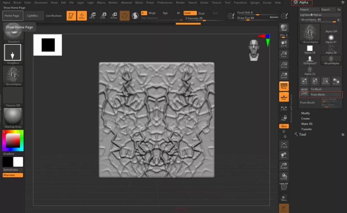Click the Zoom canvas icon
347x213 pixels.
(x=284, y=54)
